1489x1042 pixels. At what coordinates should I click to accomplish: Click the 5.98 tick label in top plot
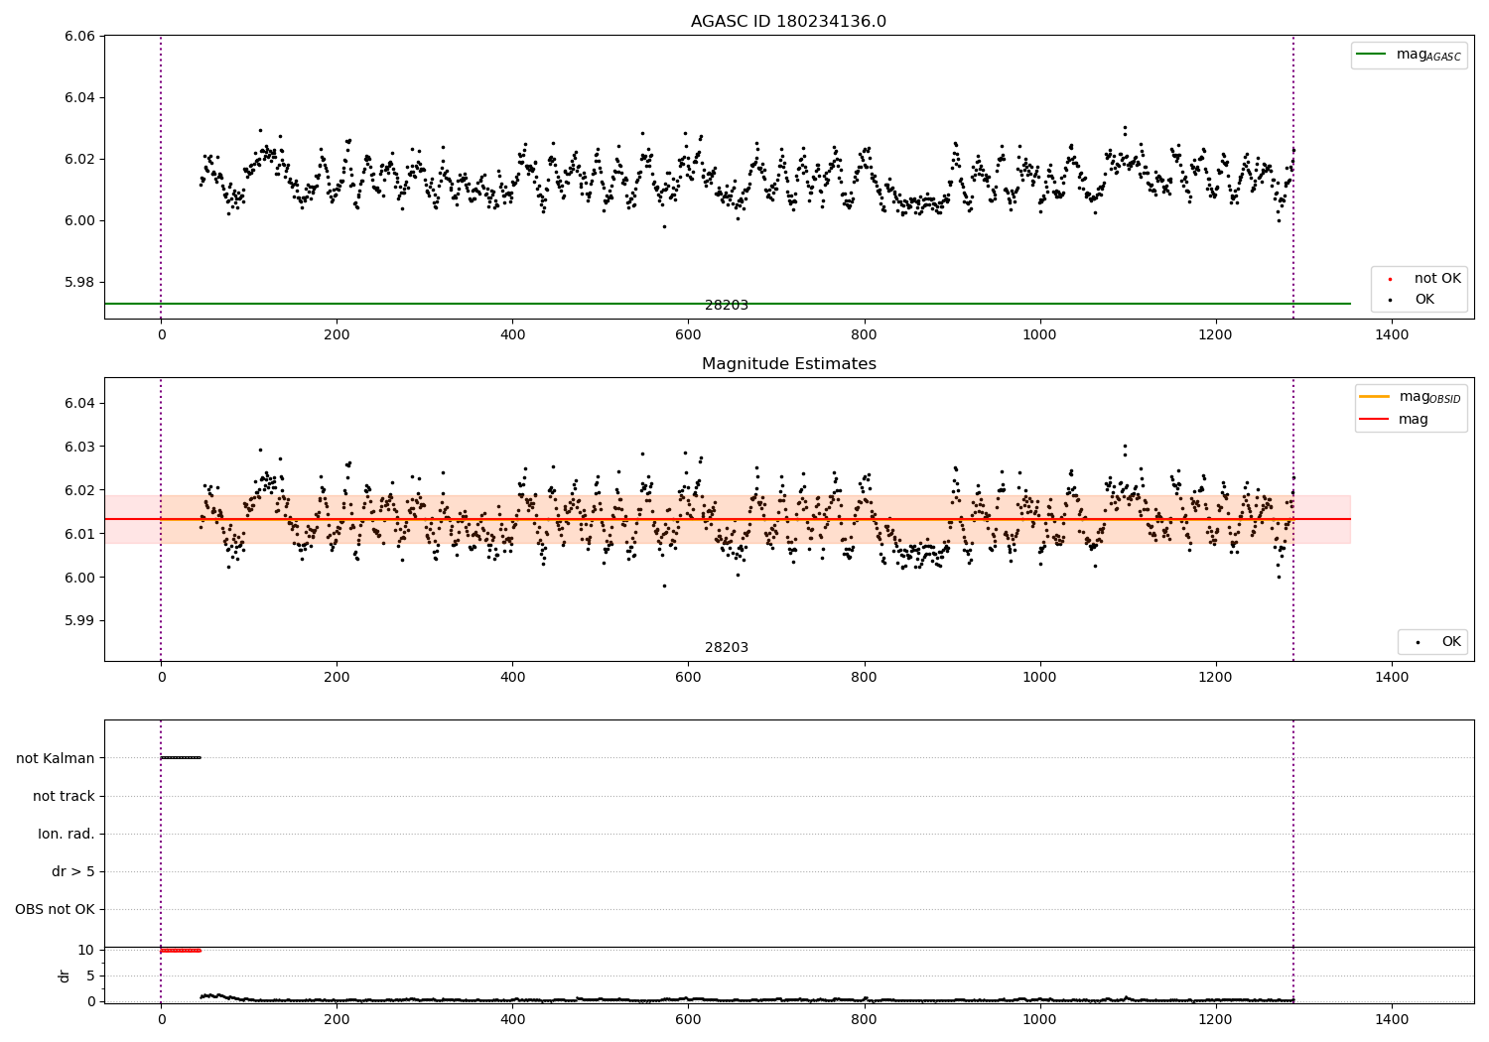coord(79,282)
